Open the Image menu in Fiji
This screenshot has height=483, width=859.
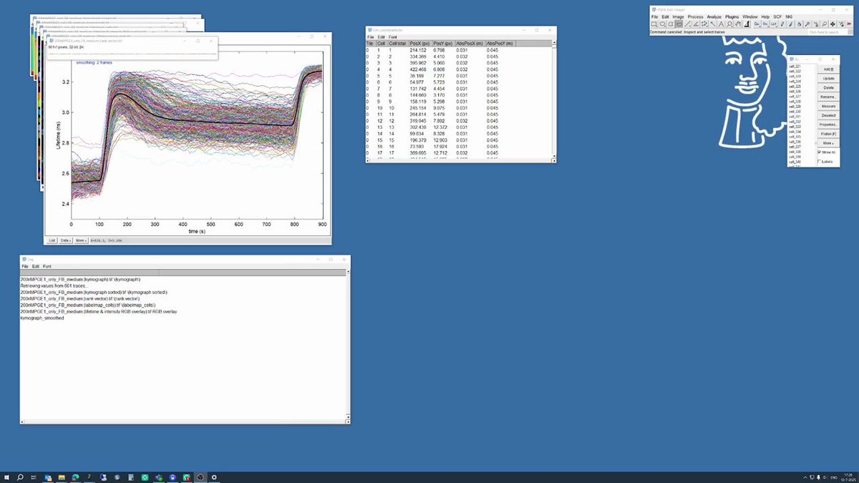(x=678, y=16)
